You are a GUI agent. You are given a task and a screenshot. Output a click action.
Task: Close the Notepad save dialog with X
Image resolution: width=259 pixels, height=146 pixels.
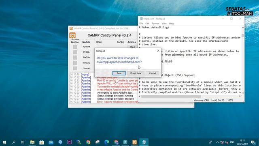coord(158,51)
